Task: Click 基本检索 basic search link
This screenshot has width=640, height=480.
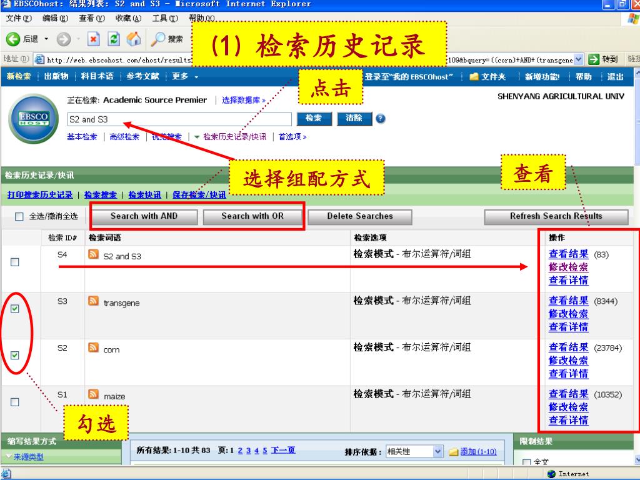Action: [82, 137]
